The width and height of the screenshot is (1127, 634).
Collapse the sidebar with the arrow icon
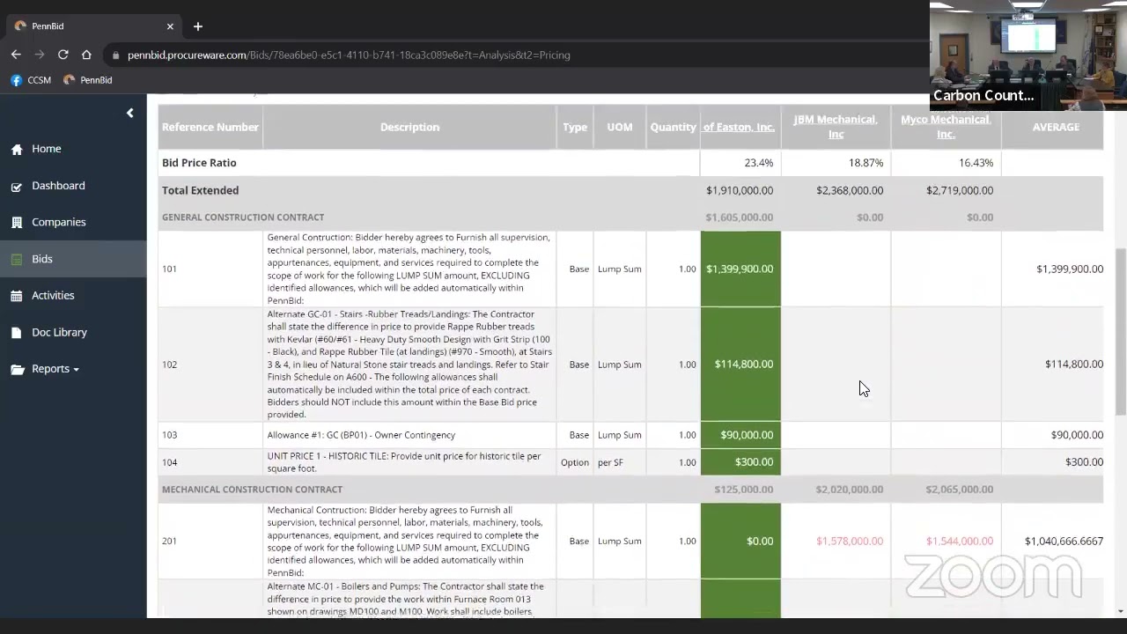[129, 113]
